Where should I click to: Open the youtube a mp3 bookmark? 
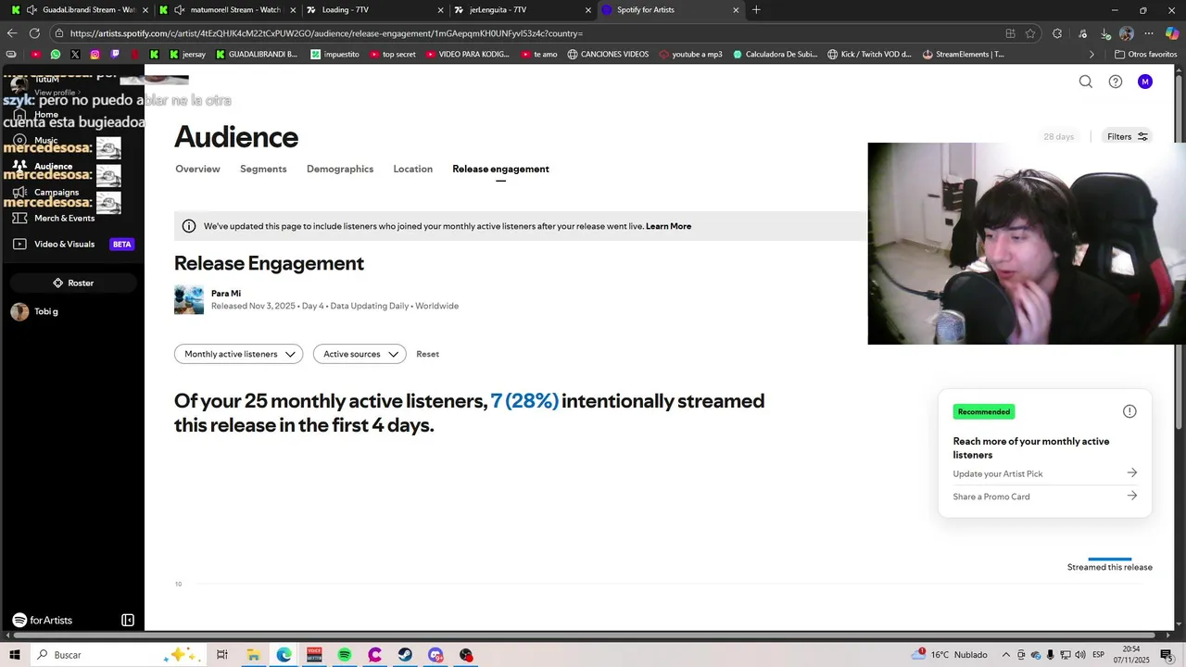click(690, 55)
